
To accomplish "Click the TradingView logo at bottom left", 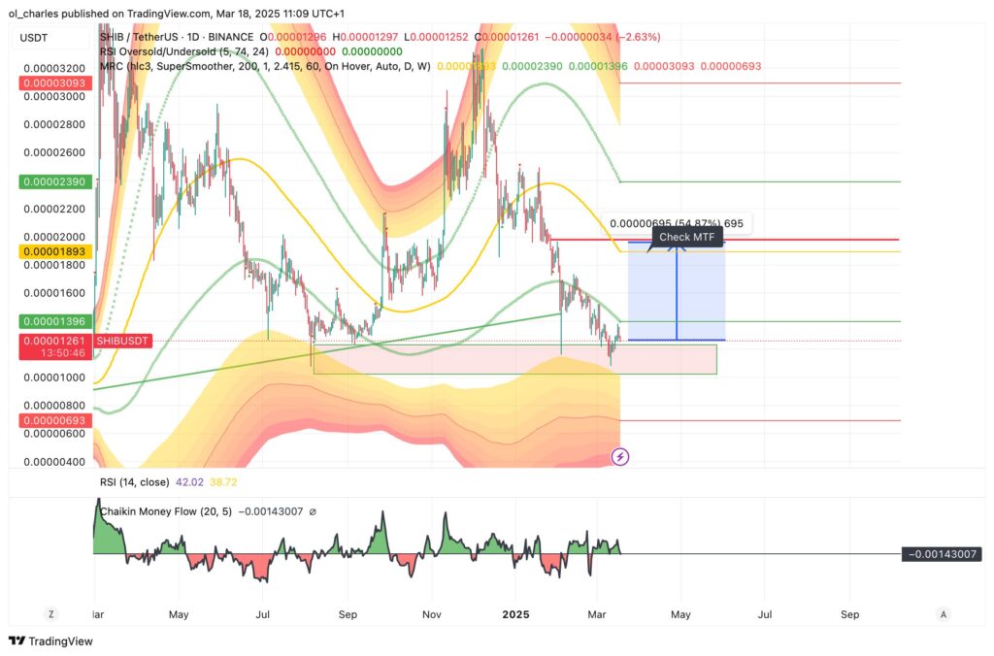I will (x=49, y=641).
